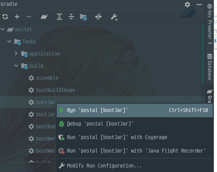This screenshot has width=217, height=172.
Task: Open the Gradle build tool settings wrench
Action: (x=114, y=17)
